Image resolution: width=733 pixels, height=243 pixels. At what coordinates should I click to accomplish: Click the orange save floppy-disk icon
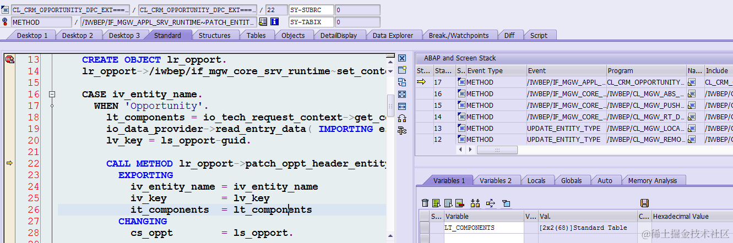coord(645,203)
